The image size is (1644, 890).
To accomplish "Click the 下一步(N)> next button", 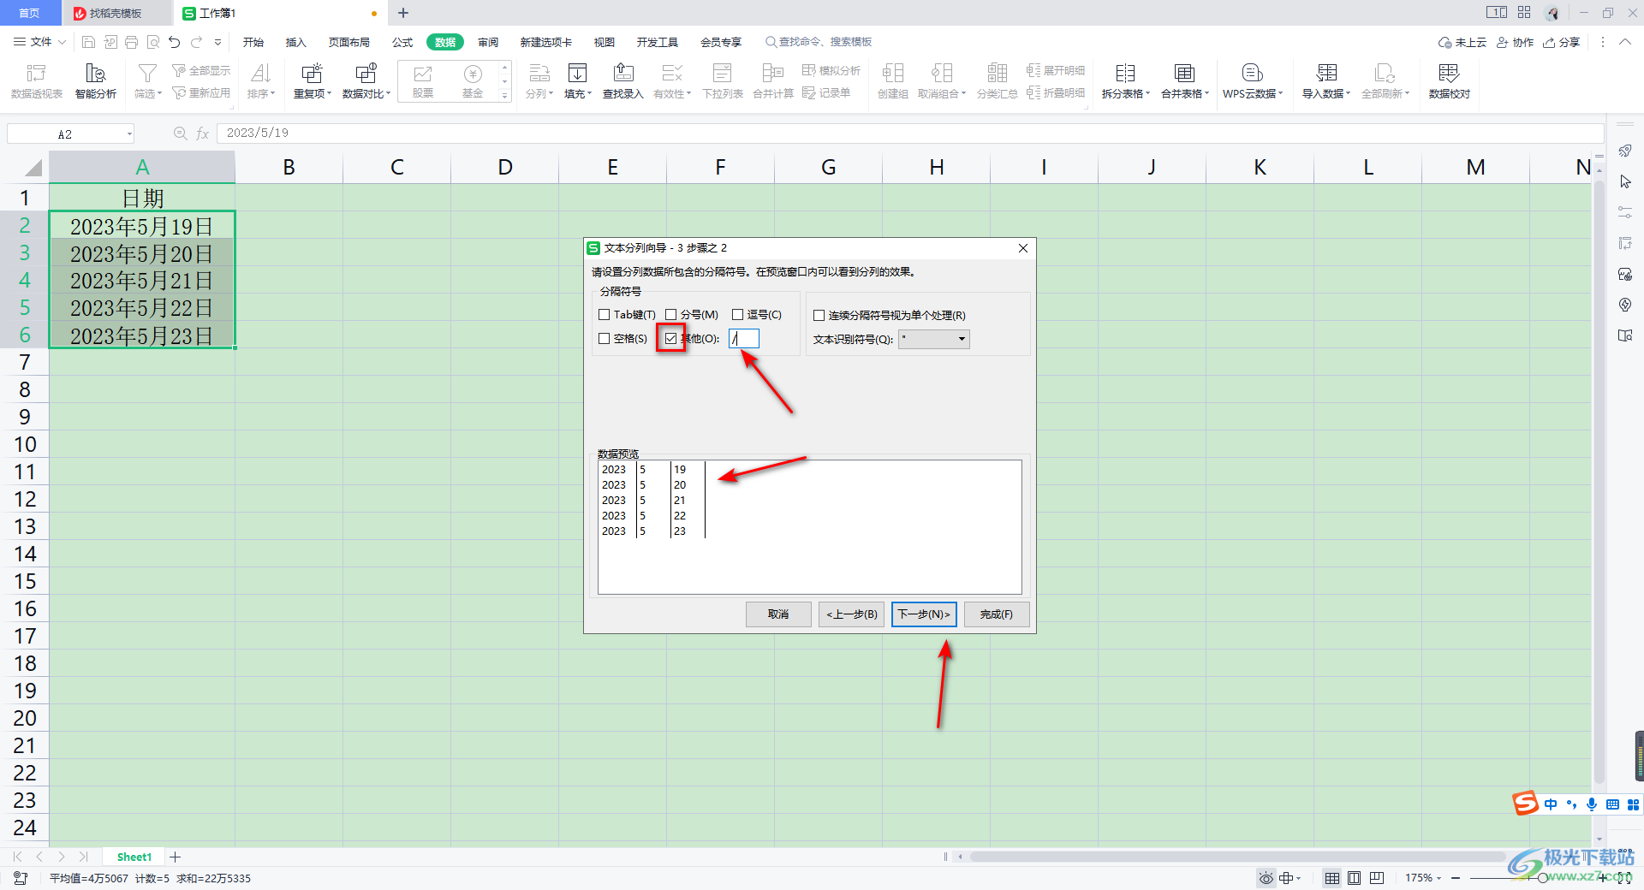I will (924, 614).
